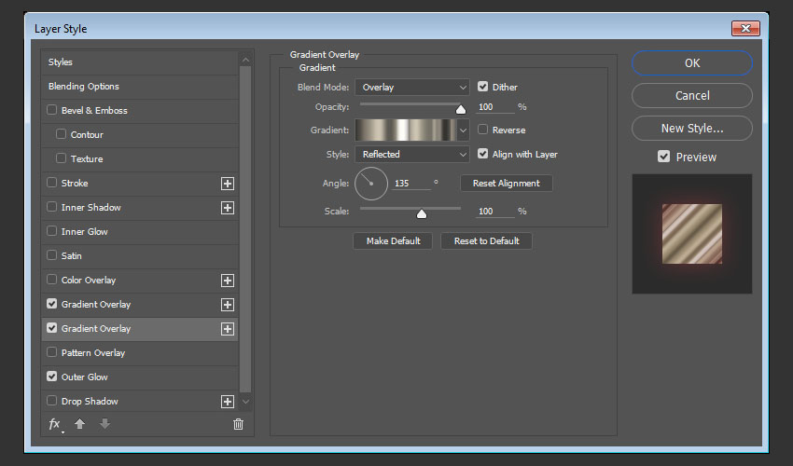
Task: Open the Style Reflected dropdown
Action: pos(411,154)
